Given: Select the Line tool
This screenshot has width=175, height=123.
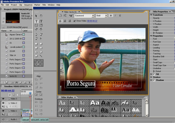Looking at the screenshot, I should click(x=41, y=56).
